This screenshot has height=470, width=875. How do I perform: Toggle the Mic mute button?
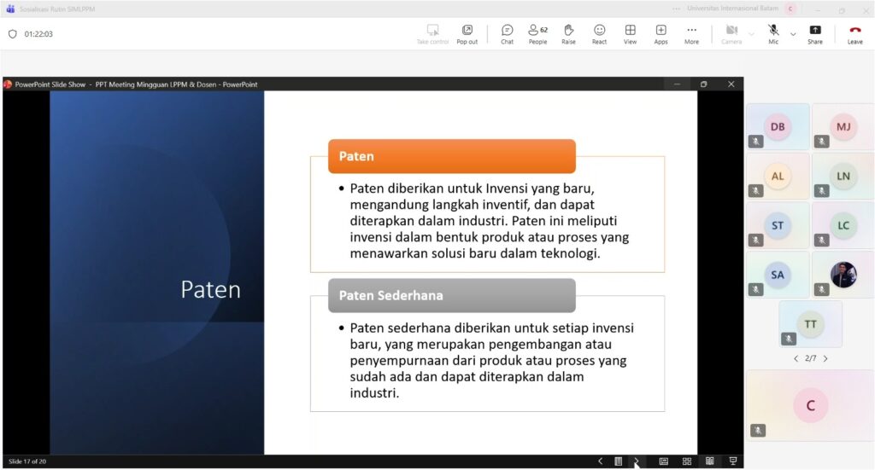(x=773, y=34)
